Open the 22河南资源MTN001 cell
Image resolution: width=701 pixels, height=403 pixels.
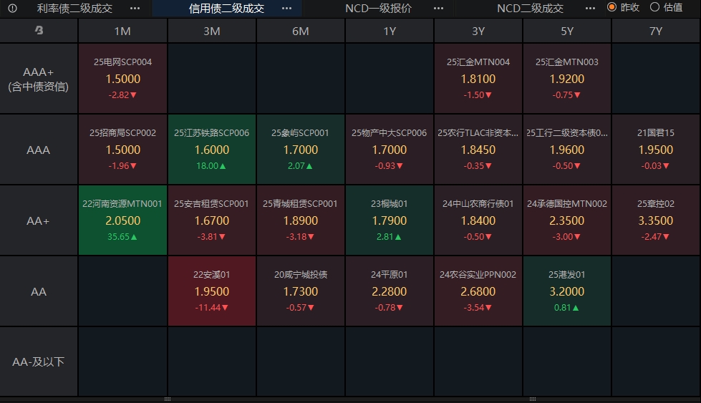pyautogui.click(x=122, y=220)
